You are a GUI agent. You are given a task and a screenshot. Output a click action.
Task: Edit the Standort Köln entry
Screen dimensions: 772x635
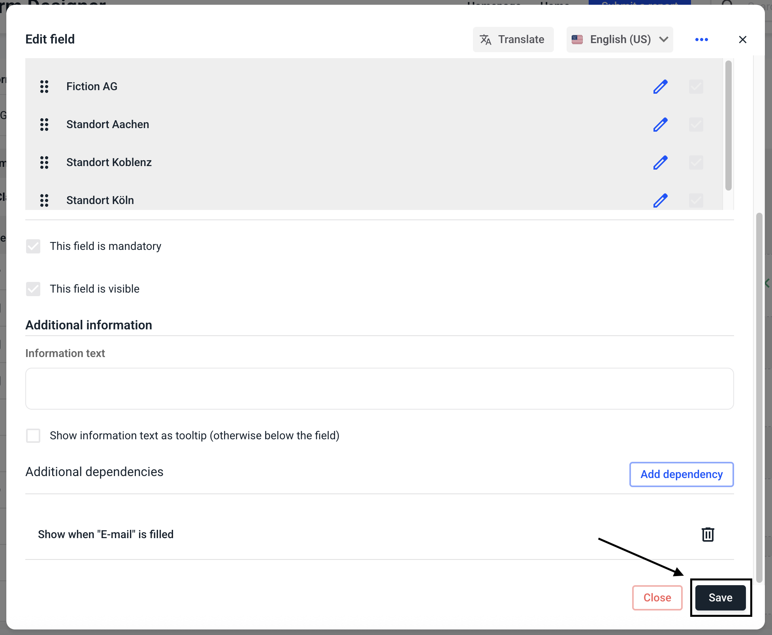coord(660,200)
